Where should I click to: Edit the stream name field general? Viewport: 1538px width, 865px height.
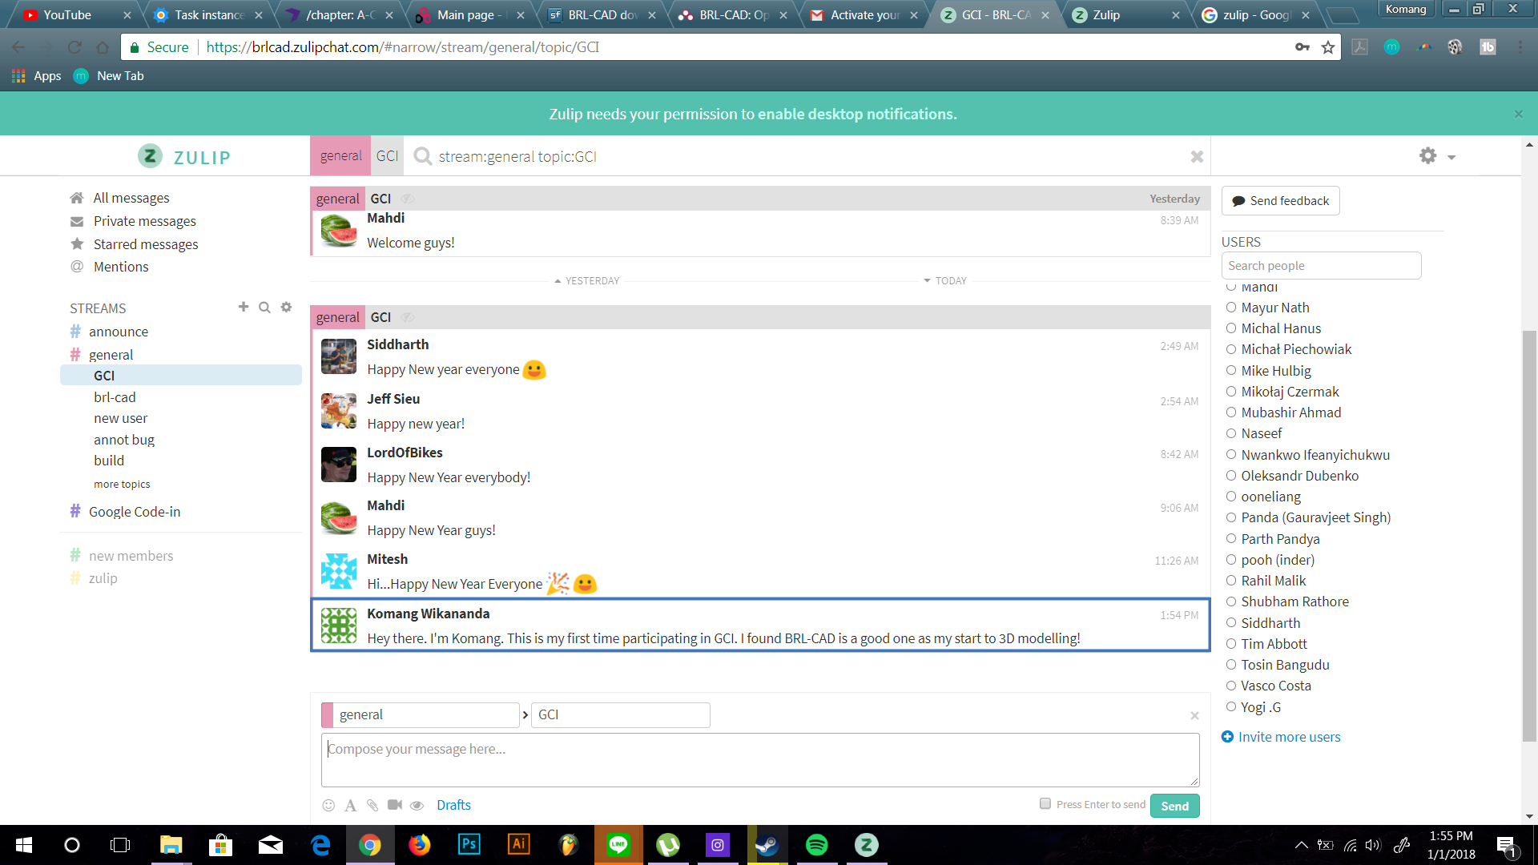pos(425,714)
